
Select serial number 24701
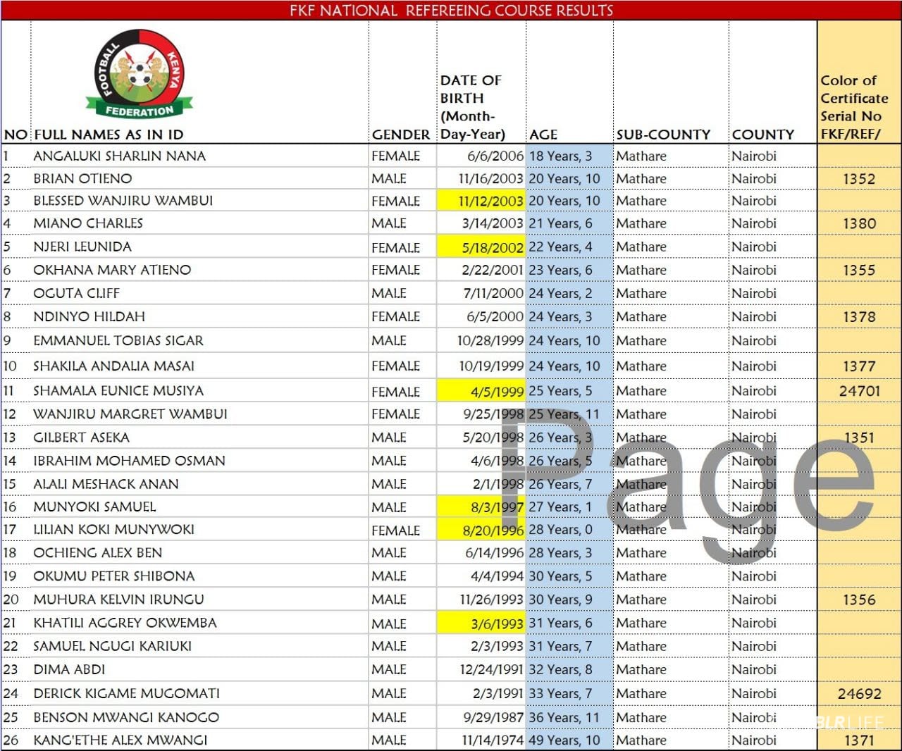coord(859,391)
